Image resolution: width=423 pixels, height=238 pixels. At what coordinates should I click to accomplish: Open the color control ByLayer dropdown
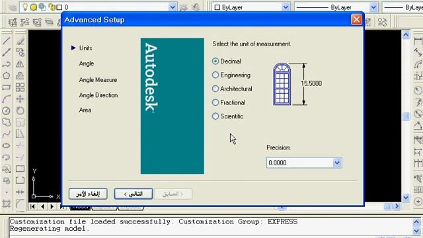[x=286, y=7]
